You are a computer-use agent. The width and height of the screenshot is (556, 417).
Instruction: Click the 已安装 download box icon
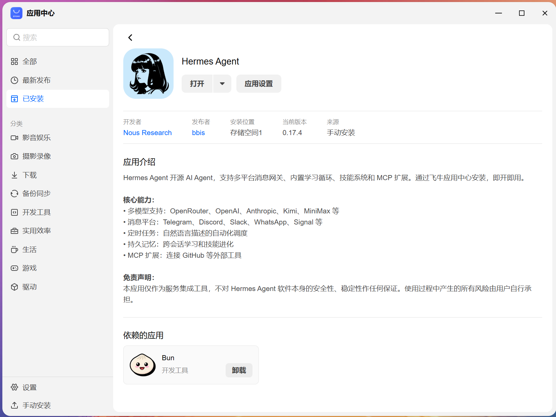[14, 99]
